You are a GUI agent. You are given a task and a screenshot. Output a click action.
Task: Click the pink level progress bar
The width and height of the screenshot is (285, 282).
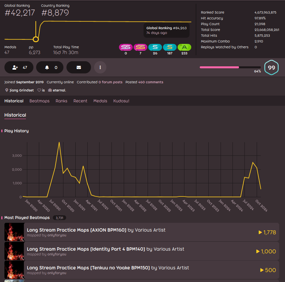[x=219, y=67]
